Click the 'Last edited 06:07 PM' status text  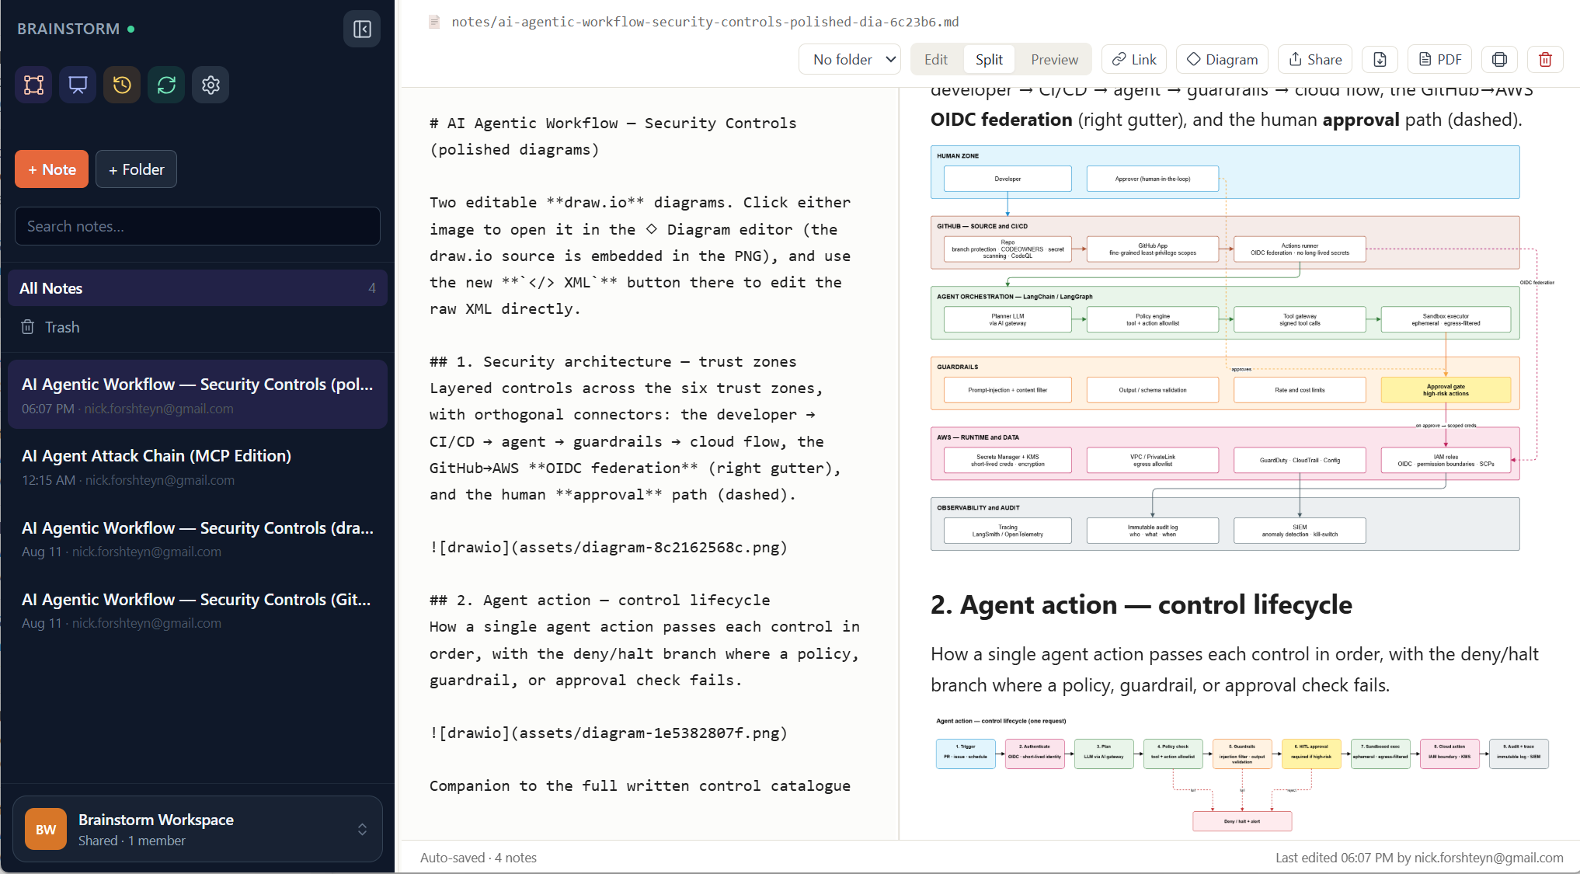pos(1419,858)
